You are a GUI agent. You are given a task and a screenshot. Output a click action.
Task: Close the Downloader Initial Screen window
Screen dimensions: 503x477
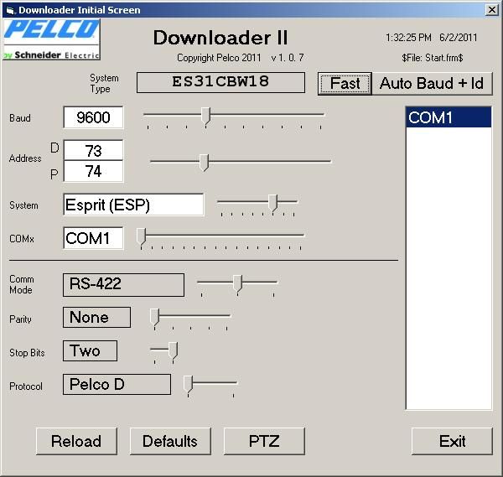(x=492, y=10)
